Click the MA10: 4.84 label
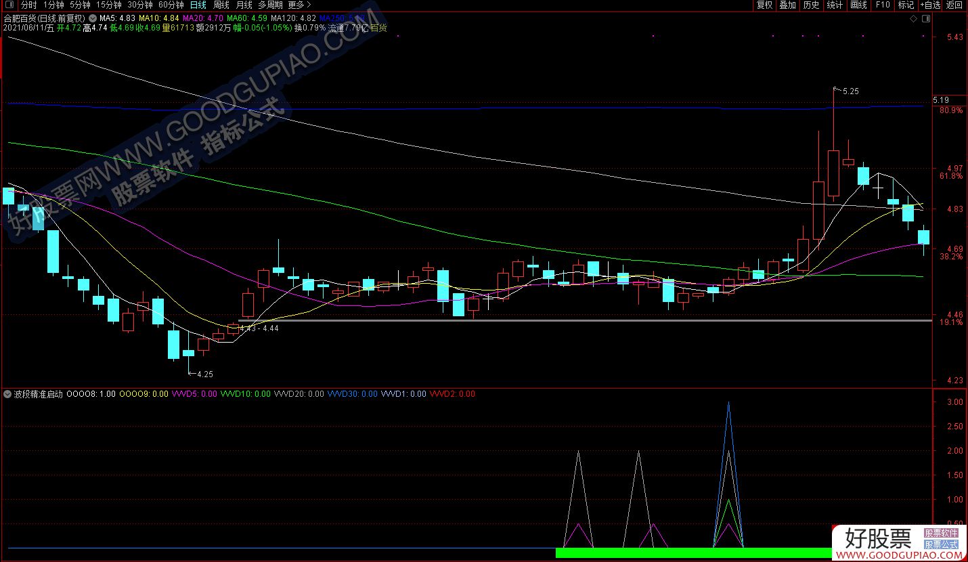This screenshot has height=562, width=968. [x=159, y=18]
